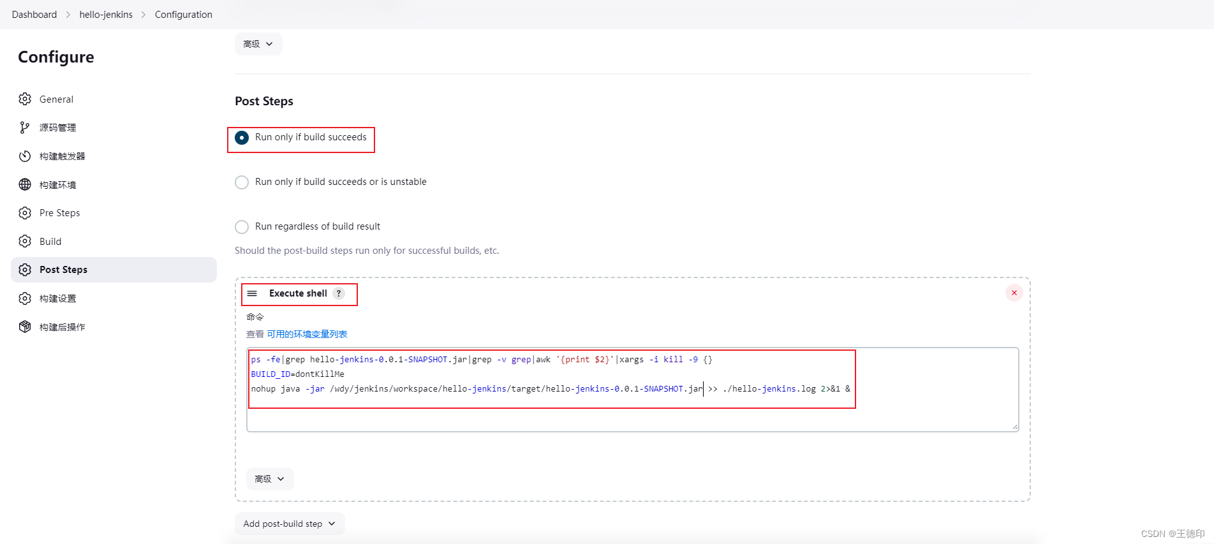1214x544 pixels.
Task: Select Run only if build succeeds
Action: tap(242, 138)
